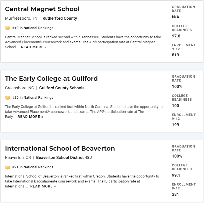The width and height of the screenshot is (204, 203).
Task: Click the enrollment figure 381 for Beaverton
Action: (175, 194)
